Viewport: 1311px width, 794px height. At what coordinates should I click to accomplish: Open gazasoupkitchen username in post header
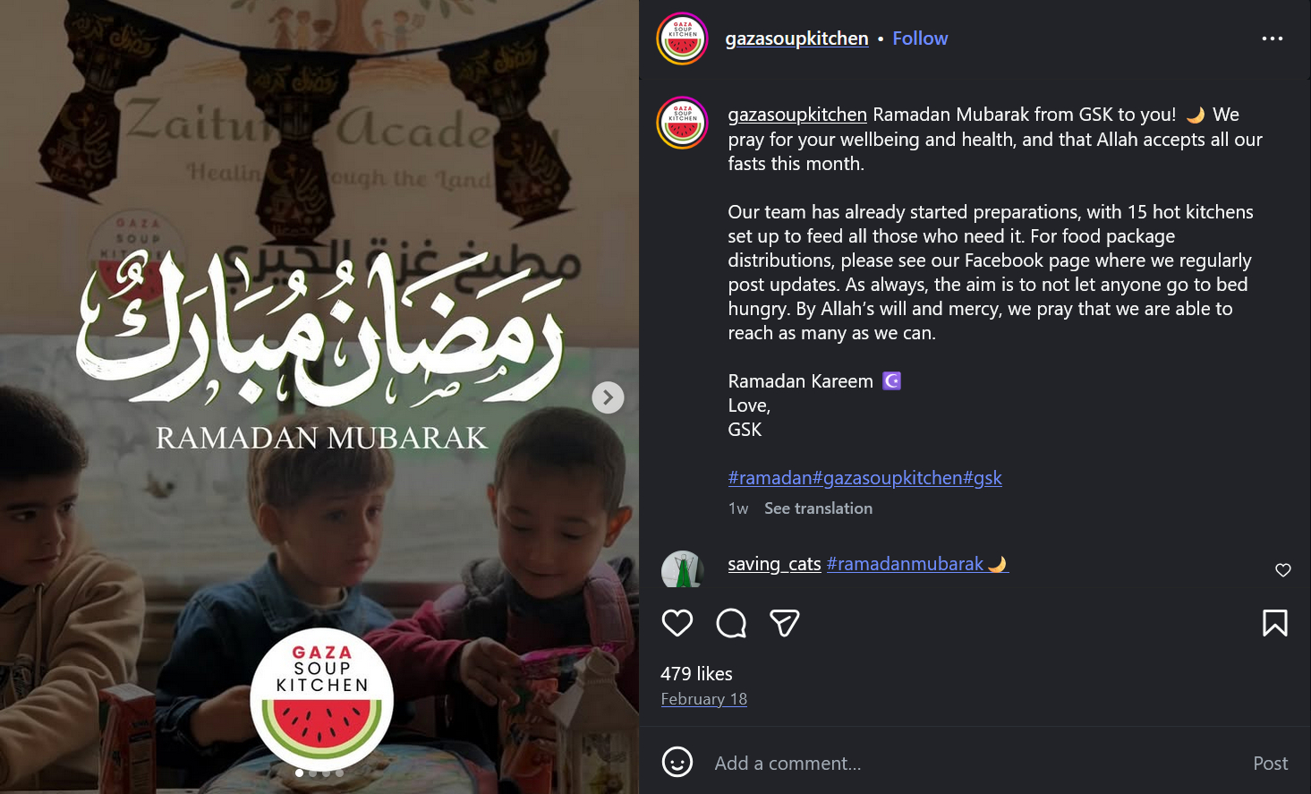click(796, 38)
